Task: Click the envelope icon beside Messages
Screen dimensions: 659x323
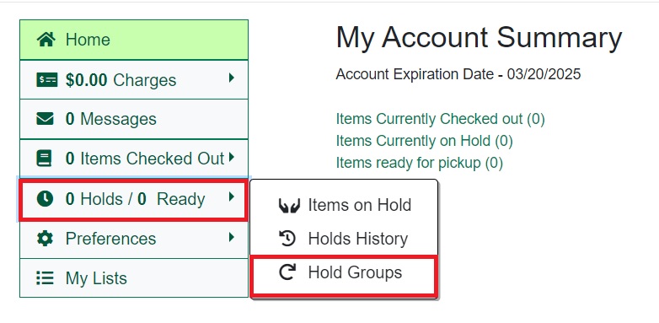Action: (x=45, y=119)
